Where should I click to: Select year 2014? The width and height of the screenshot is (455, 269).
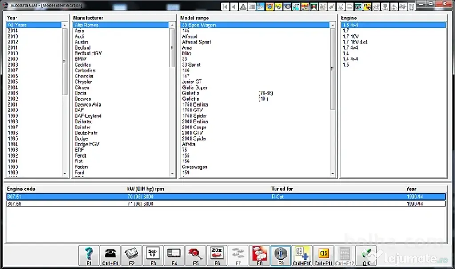[x=34, y=31]
